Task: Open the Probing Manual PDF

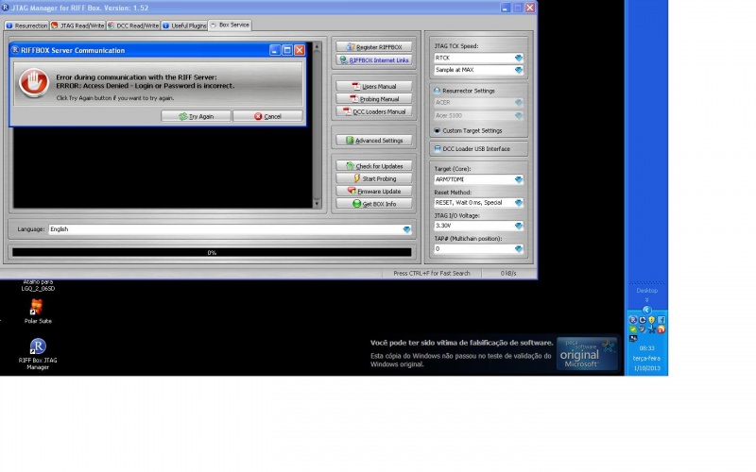Action: point(374,99)
